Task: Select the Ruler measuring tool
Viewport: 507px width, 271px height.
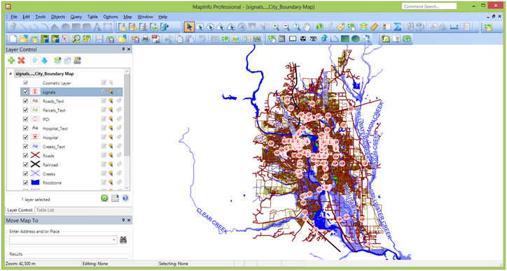Action: pyautogui.click(x=374, y=27)
